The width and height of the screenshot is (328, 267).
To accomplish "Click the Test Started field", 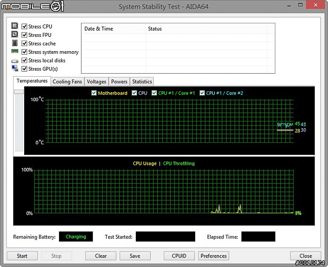I will pyautogui.click(x=165, y=236).
